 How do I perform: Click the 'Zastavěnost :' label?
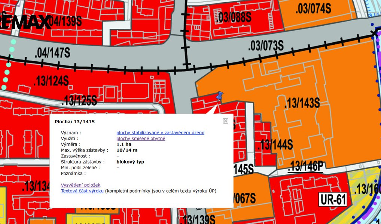click(x=76, y=156)
